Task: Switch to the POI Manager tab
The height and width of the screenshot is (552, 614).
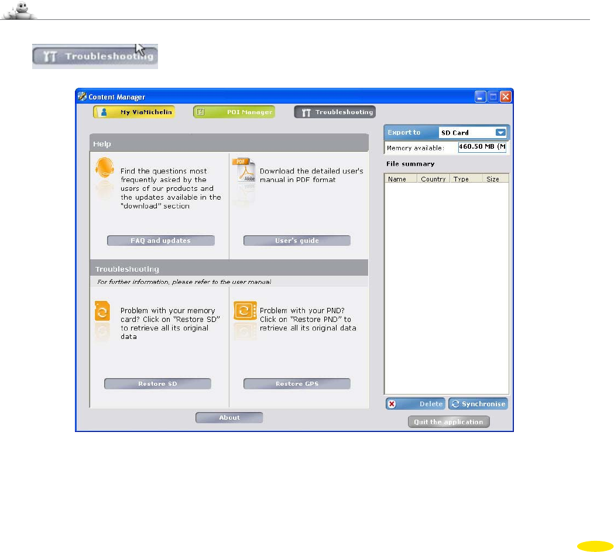Action: coord(234,112)
